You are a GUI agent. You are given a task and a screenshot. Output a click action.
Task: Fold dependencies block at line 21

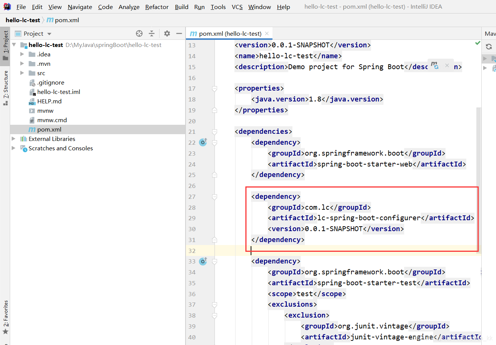point(215,132)
